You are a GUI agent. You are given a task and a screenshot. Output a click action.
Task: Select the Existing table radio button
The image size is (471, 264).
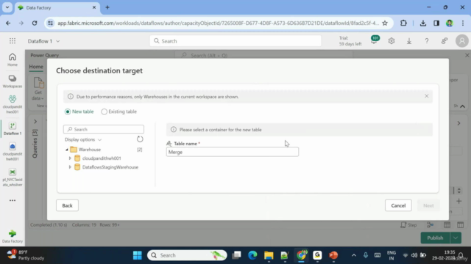coord(104,111)
